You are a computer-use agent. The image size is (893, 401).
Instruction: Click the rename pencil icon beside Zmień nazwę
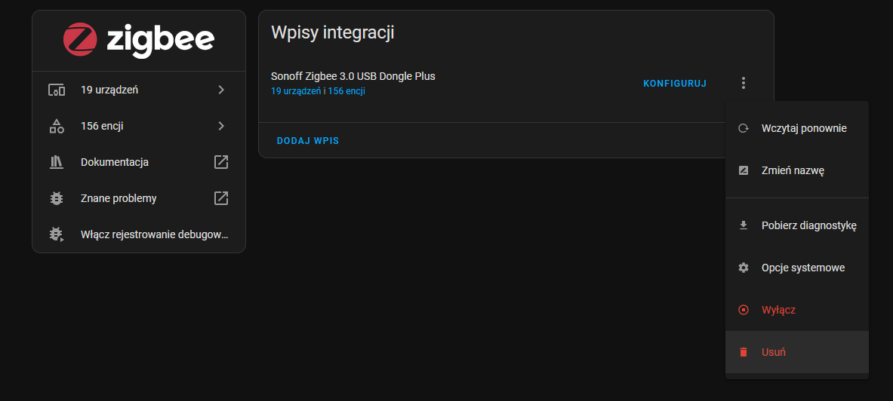743,170
